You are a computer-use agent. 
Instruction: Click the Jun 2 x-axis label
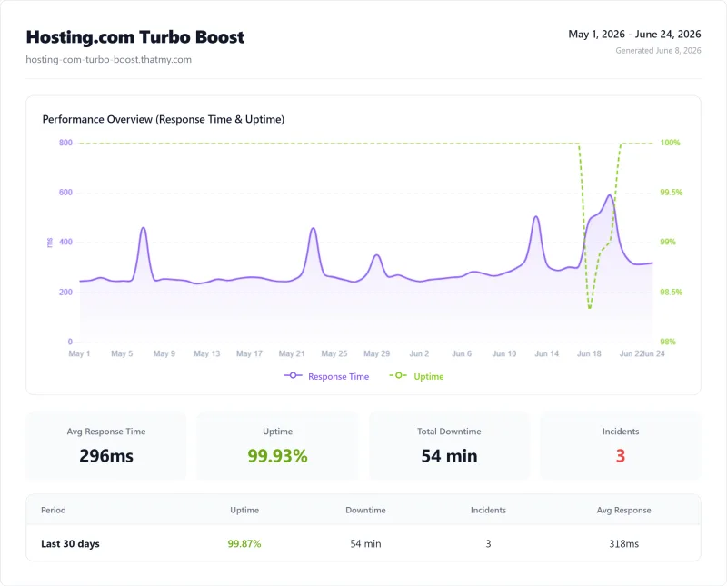click(419, 353)
